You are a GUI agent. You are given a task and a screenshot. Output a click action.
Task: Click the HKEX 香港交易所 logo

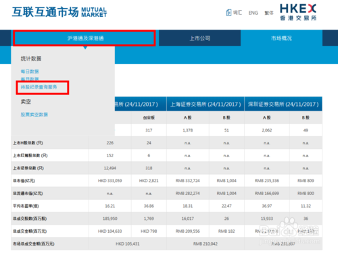[x=298, y=12]
